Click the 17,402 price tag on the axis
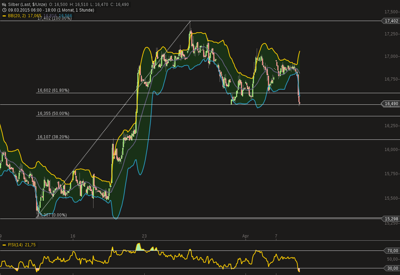Screen dimensions: 400x275 pos(391,21)
